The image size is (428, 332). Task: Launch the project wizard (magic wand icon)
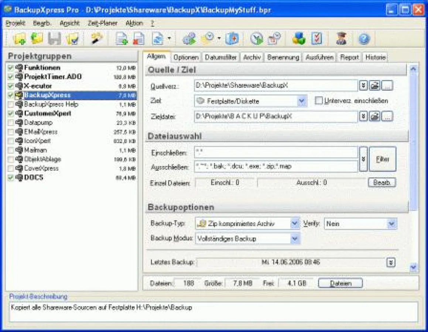point(95,38)
